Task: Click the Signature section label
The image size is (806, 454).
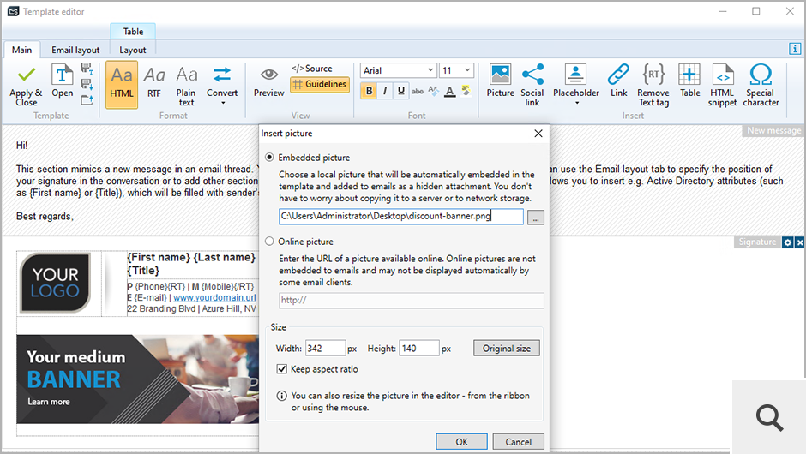Action: point(757,242)
